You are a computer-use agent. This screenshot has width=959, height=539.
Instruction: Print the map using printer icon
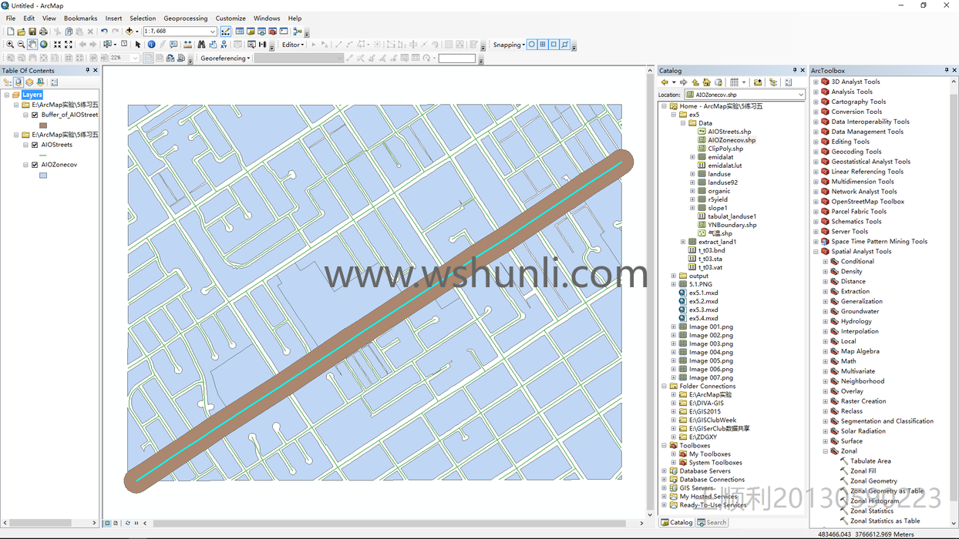pyautogui.click(x=43, y=32)
